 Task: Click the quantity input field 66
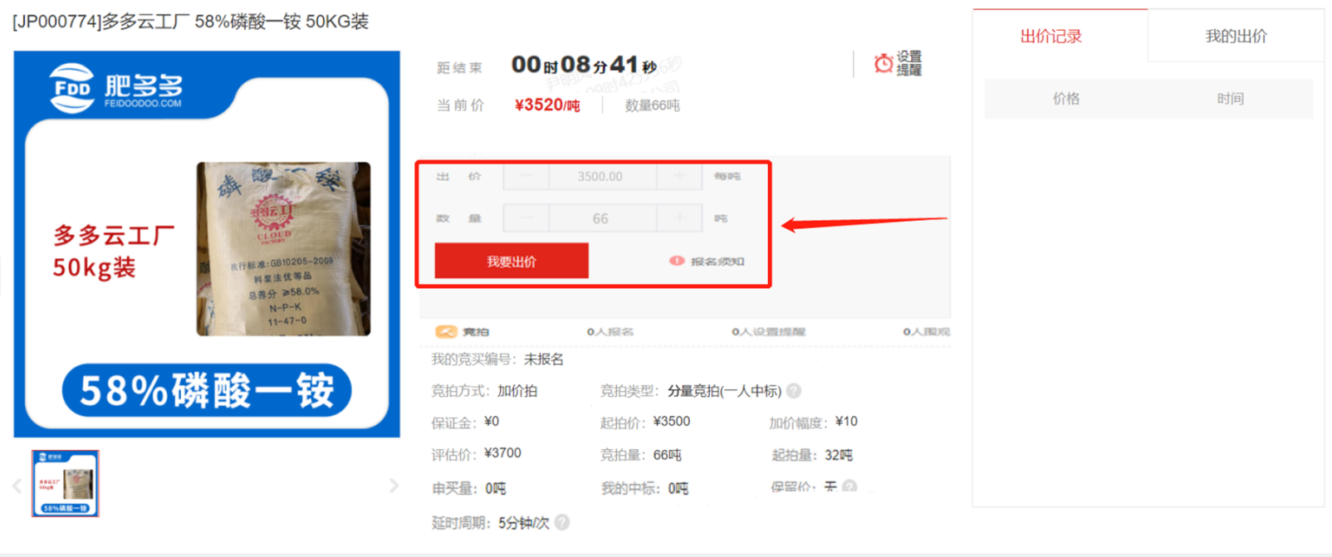[x=601, y=218]
